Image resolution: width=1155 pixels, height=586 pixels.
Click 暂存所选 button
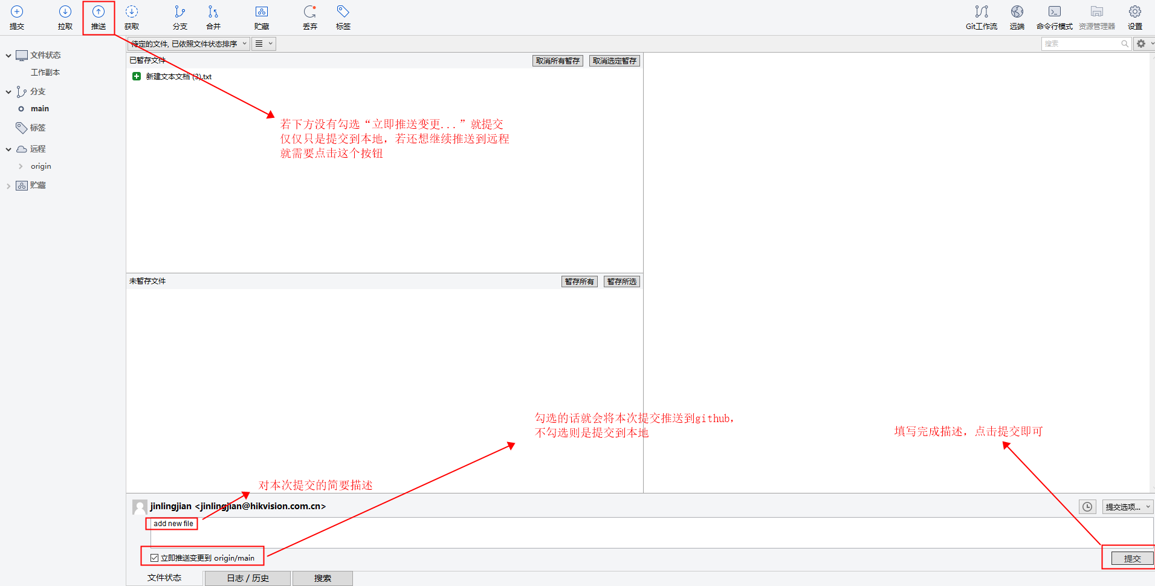coord(622,281)
